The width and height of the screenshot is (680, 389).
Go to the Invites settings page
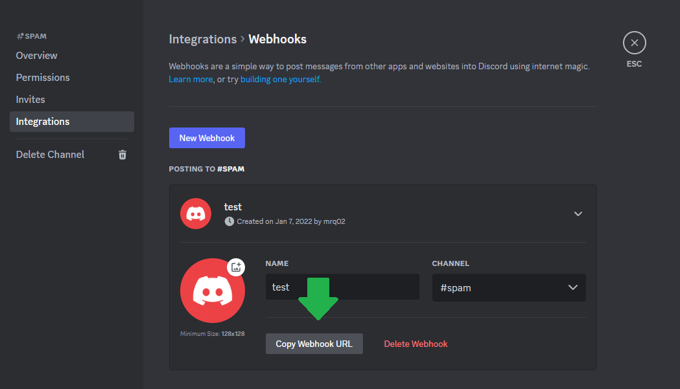30,100
